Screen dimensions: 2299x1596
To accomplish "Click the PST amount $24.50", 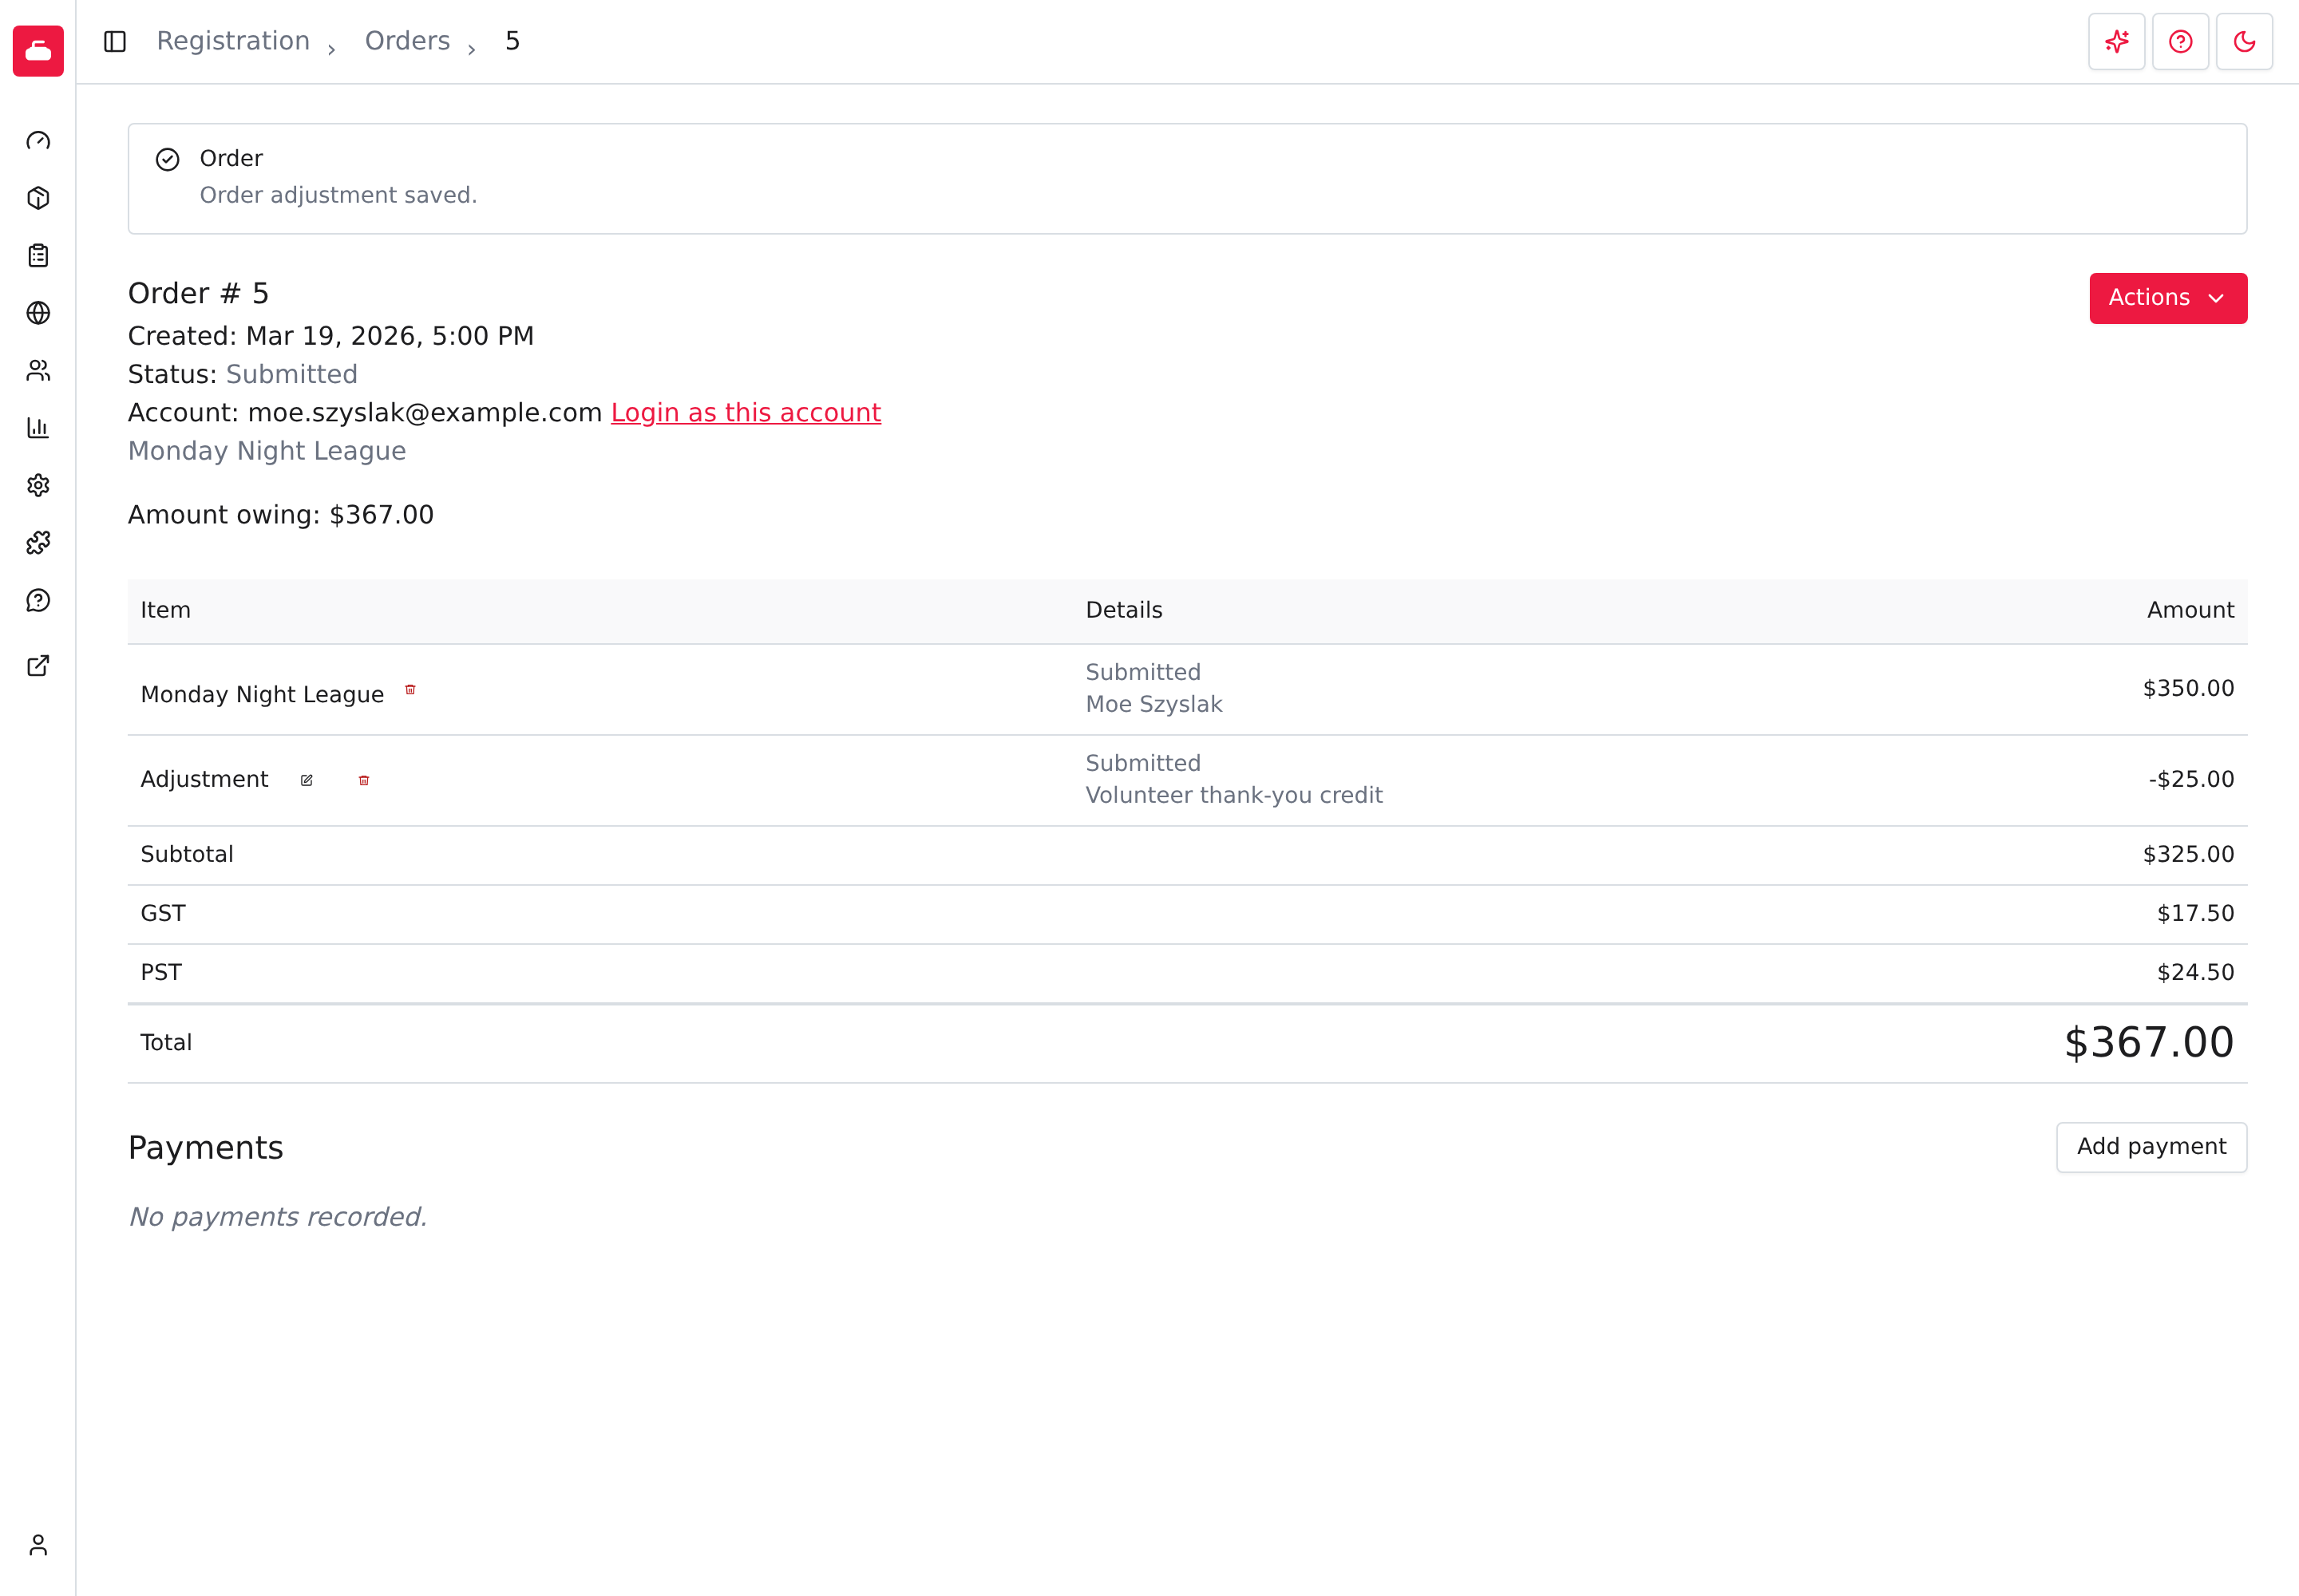I will click(2195, 973).
